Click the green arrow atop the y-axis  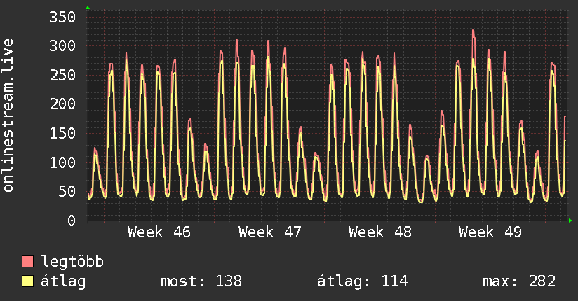pos(88,8)
